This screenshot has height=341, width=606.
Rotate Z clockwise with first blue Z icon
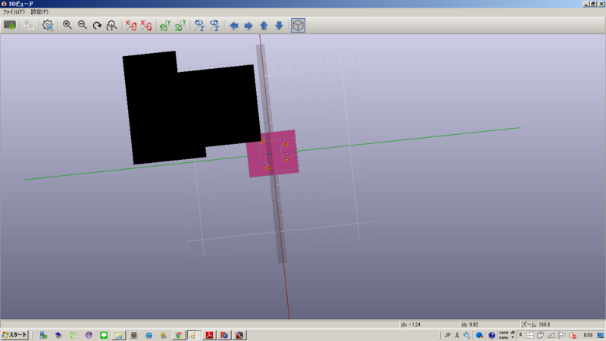[199, 26]
